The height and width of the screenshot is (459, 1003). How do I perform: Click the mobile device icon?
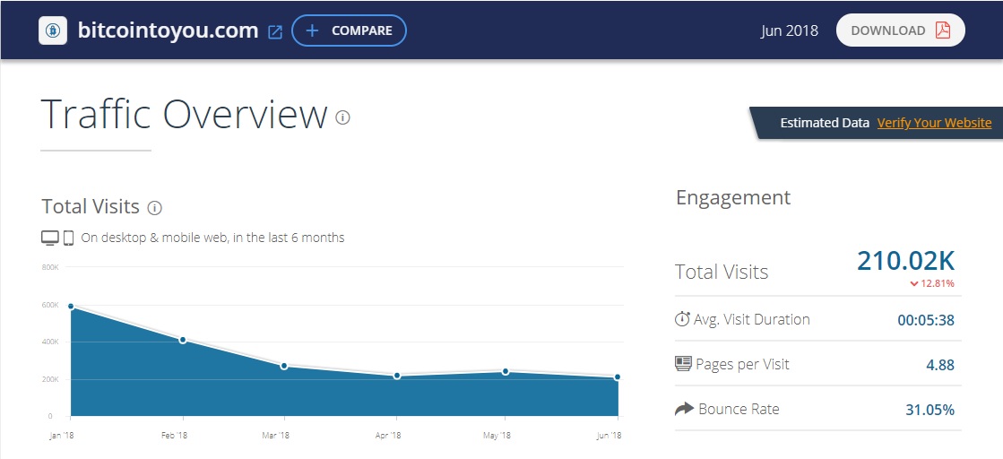point(68,238)
